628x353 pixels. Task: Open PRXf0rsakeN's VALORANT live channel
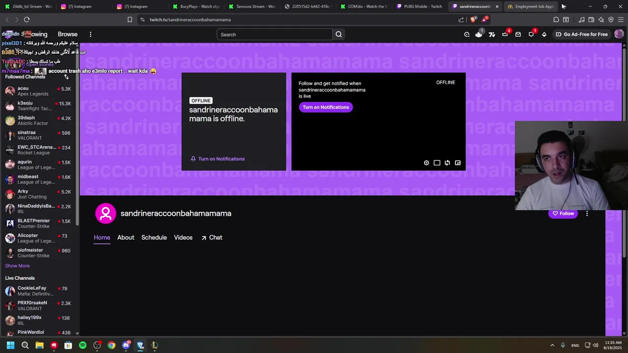[x=38, y=305]
